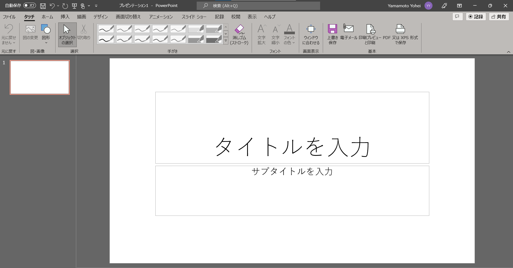The width and height of the screenshot is (513, 268).
Task: Select the third pen in bottom row
Action: (142, 39)
